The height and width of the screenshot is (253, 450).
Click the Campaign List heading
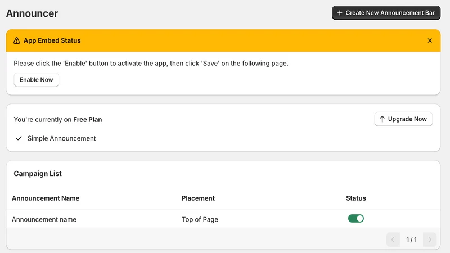click(38, 174)
